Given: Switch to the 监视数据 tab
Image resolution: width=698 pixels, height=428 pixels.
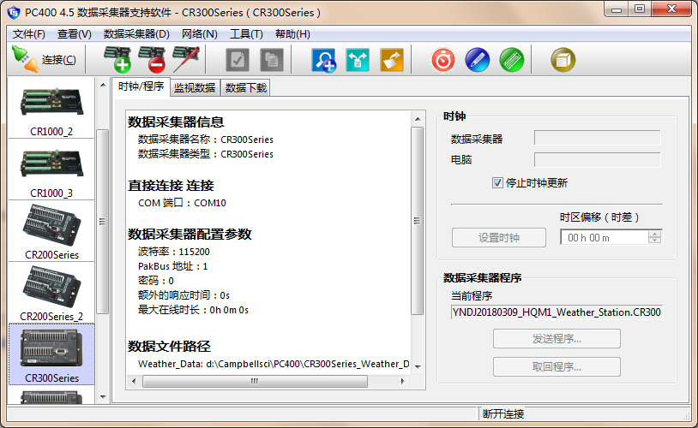Looking at the screenshot, I should pyautogui.click(x=194, y=87).
